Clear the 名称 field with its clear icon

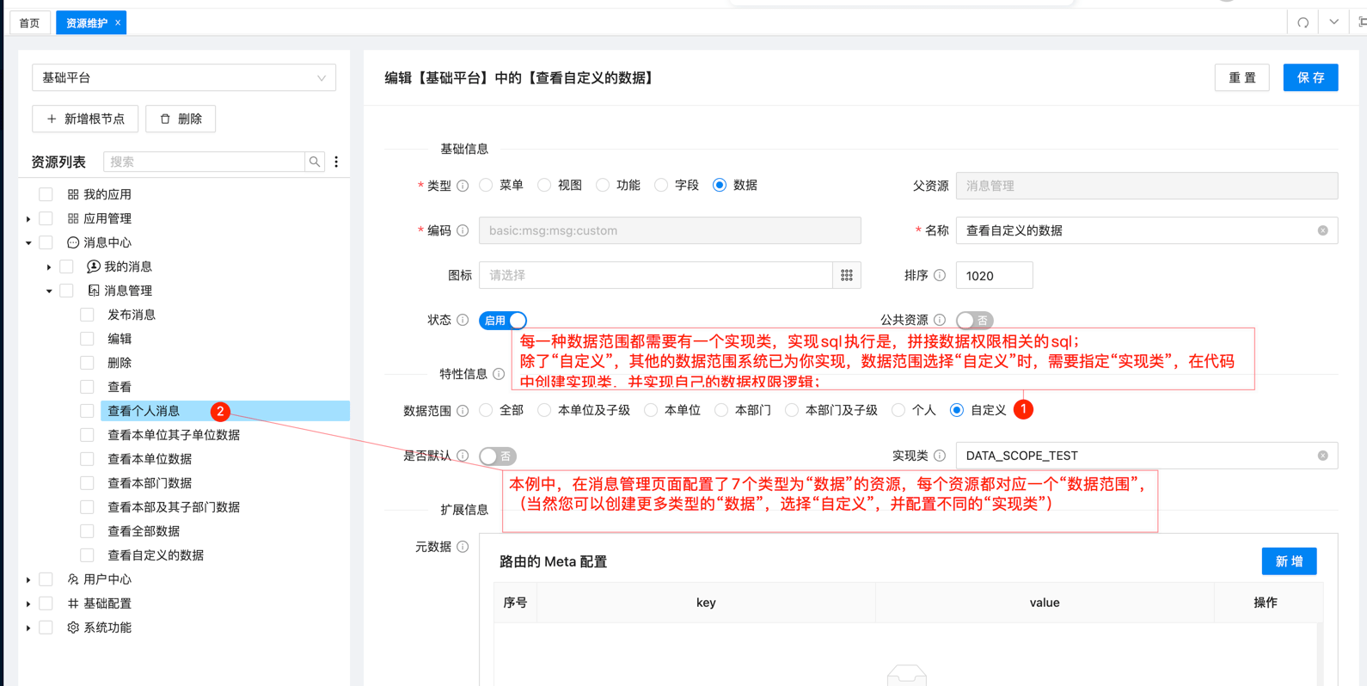click(x=1322, y=230)
